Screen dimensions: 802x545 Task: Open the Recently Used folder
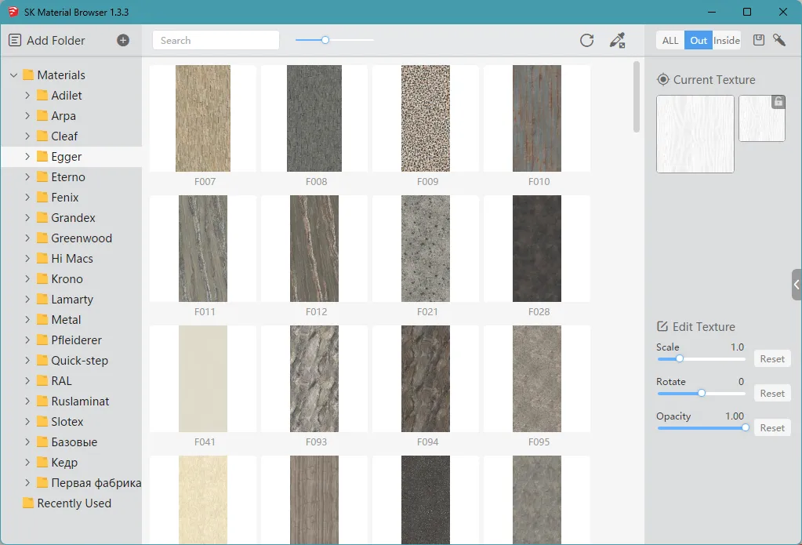coord(74,503)
